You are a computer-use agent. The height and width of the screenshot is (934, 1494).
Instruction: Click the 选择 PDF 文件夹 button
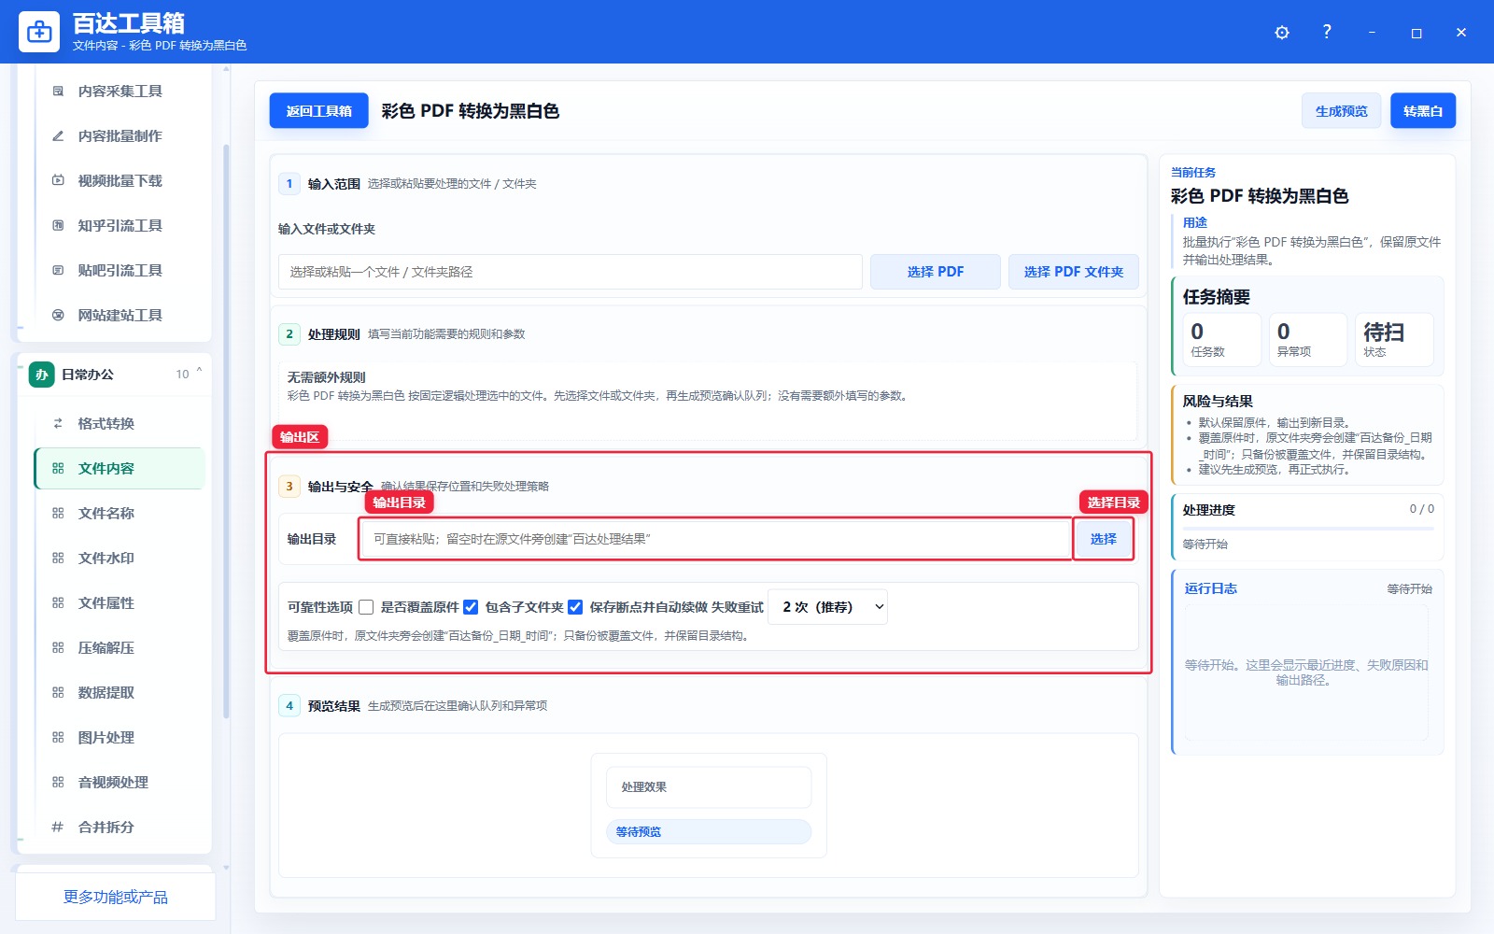coord(1074,272)
